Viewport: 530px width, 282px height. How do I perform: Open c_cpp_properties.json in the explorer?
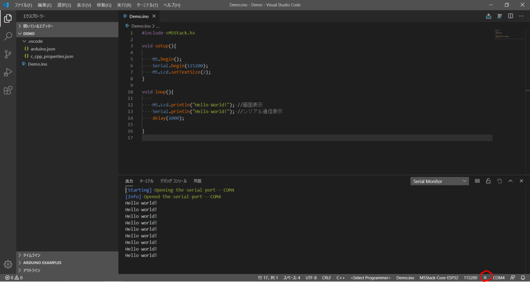click(x=67, y=56)
